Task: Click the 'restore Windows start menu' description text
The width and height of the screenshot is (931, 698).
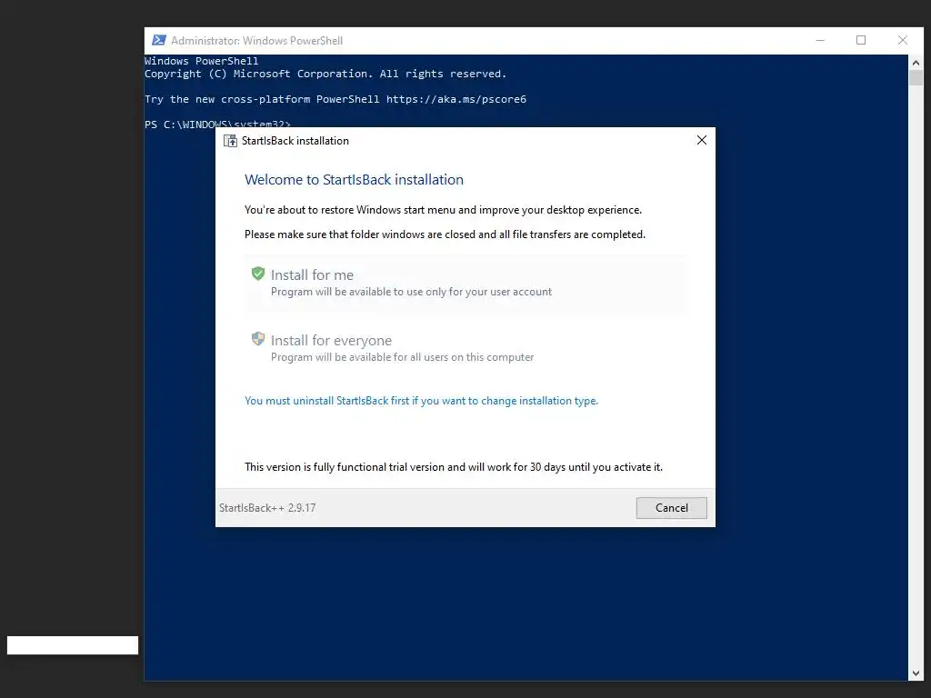Action: click(x=443, y=210)
